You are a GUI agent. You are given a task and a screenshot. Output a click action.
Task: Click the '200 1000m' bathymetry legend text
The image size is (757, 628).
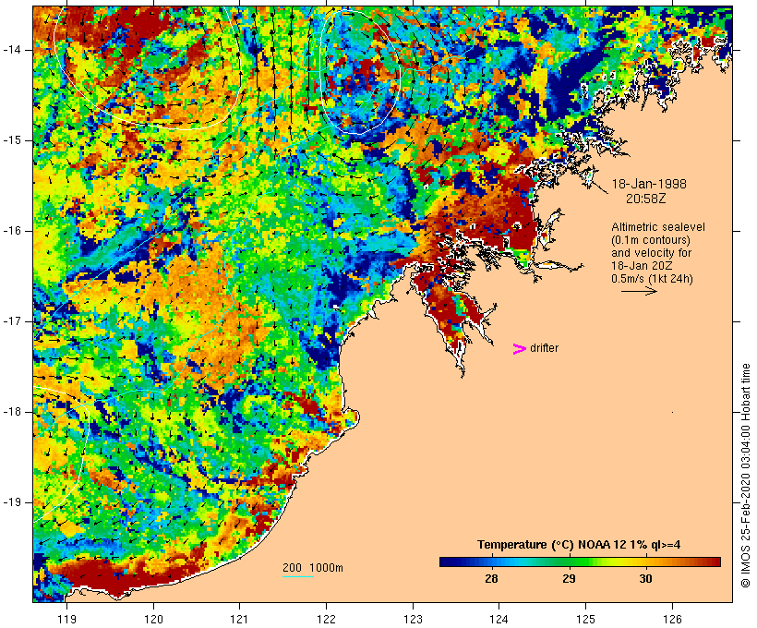[313, 568]
